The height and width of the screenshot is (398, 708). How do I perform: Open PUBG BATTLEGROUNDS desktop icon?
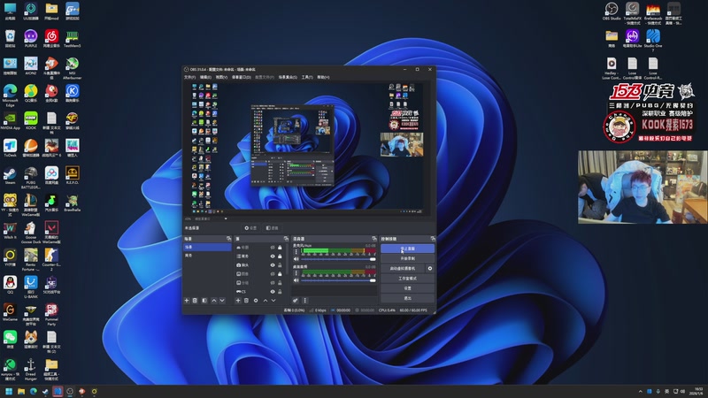pos(31,177)
